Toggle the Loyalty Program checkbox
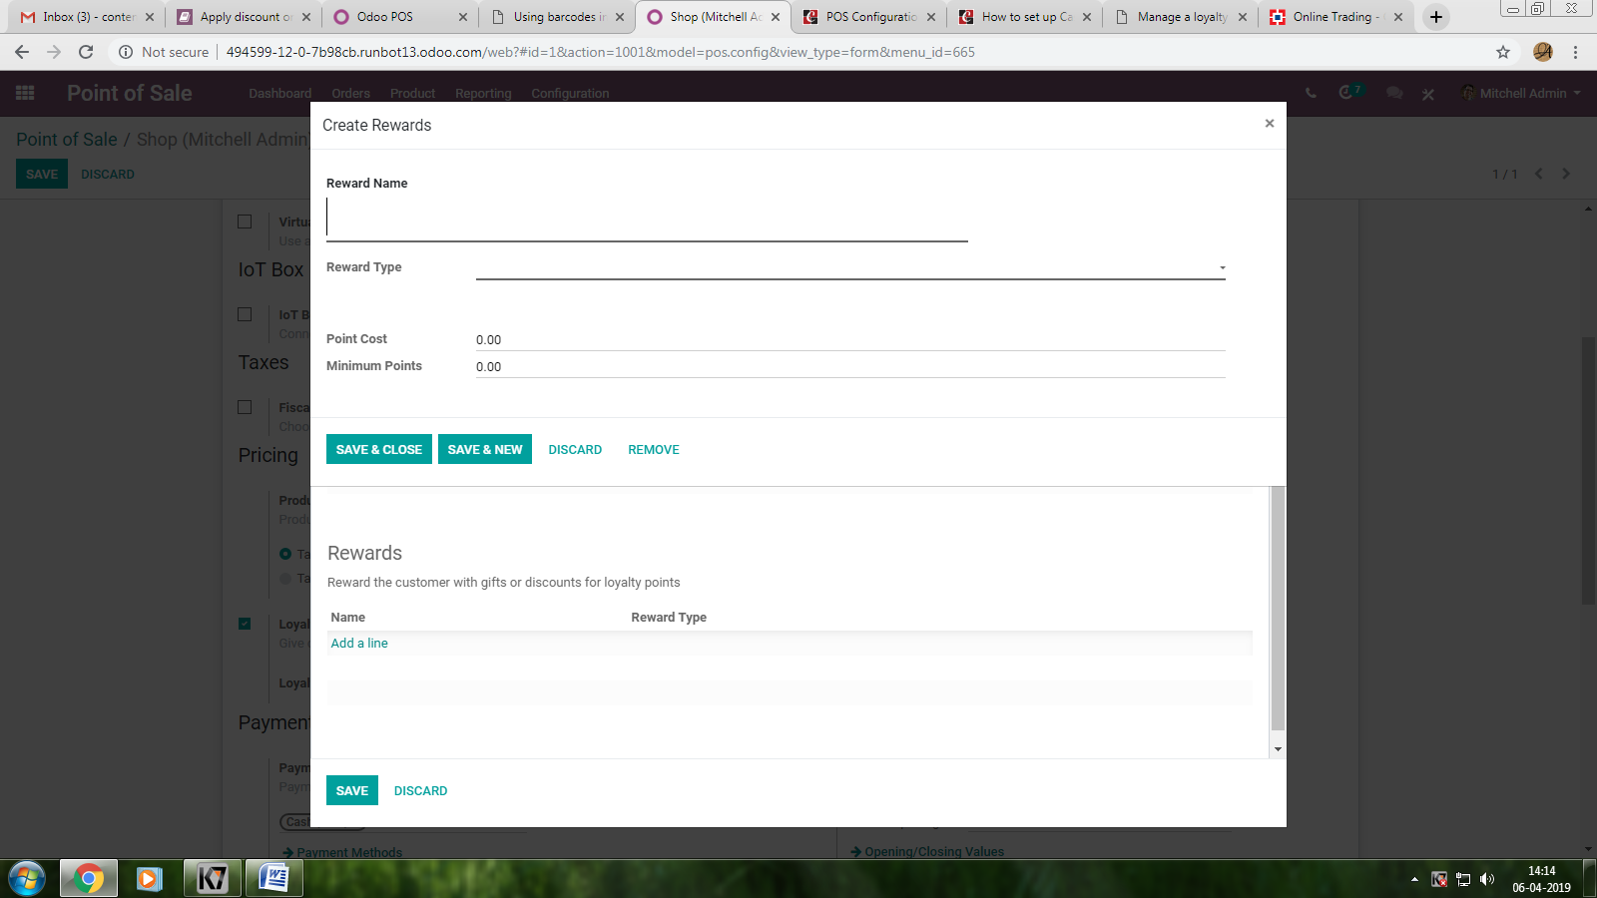 click(245, 624)
